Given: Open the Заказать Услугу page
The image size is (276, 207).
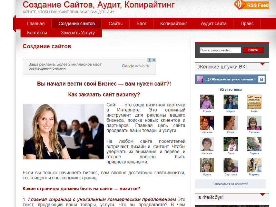Looking at the screenshot, I should [77, 33].
